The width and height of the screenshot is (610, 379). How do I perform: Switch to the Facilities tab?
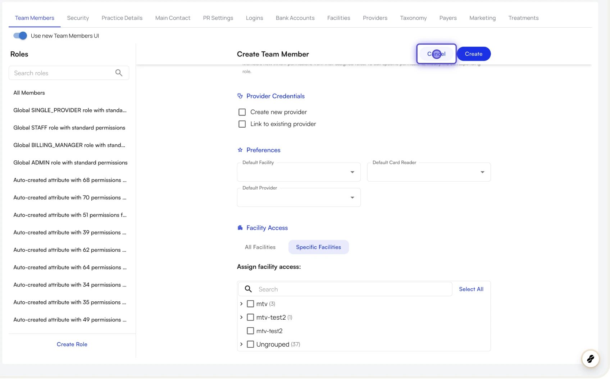pyautogui.click(x=338, y=18)
